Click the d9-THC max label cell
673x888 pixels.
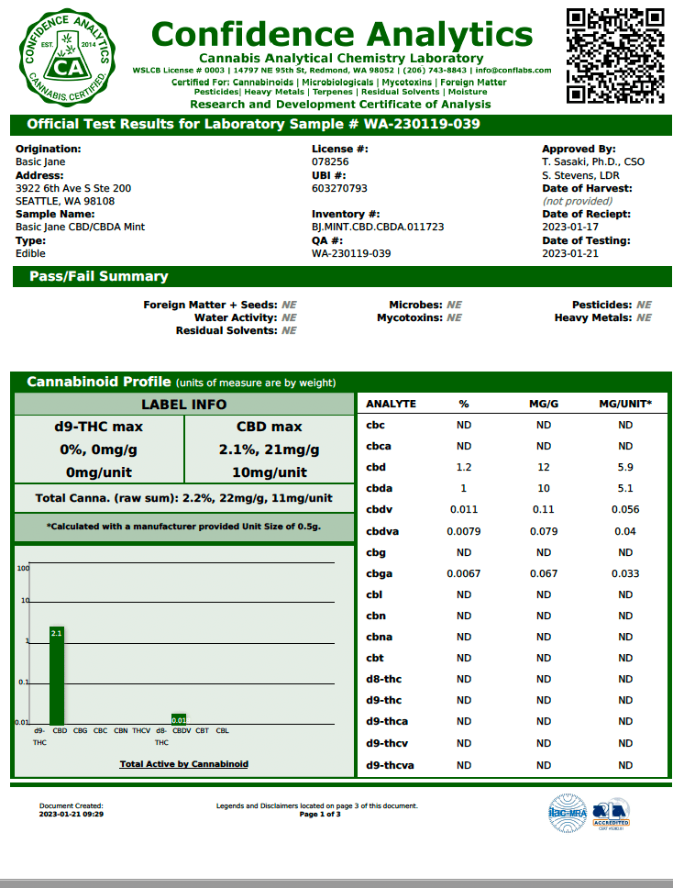pos(99,450)
